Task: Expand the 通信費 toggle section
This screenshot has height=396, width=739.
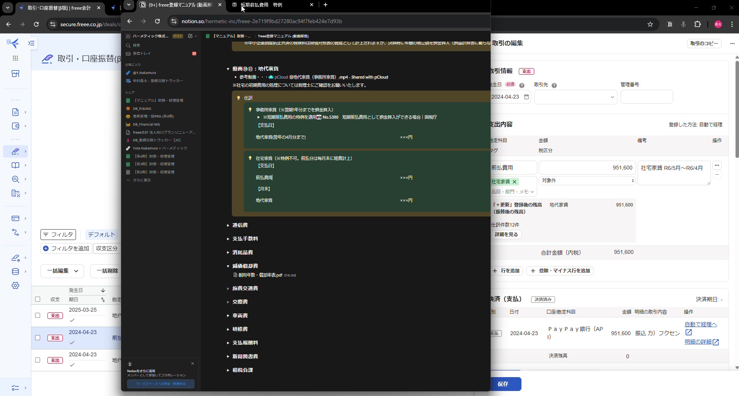Action: pyautogui.click(x=228, y=225)
